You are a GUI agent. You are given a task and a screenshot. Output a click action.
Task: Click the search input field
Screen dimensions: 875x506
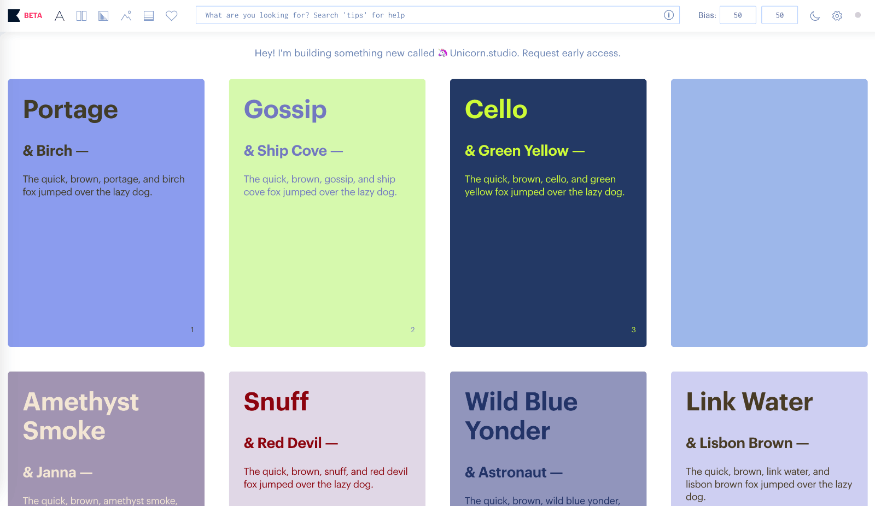click(x=427, y=15)
